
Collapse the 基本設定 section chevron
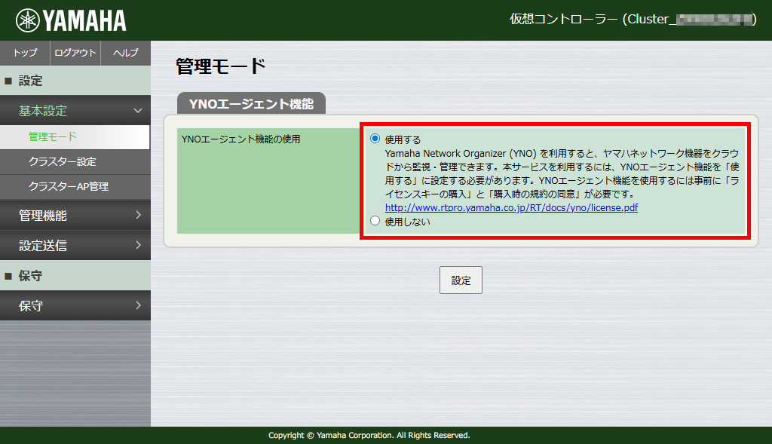pos(138,111)
